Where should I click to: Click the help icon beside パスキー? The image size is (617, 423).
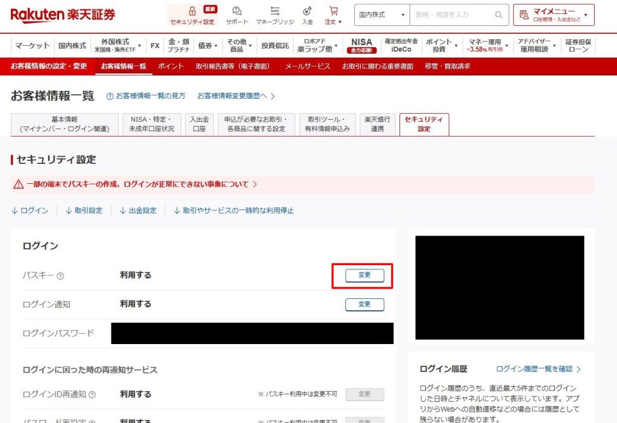(60, 276)
